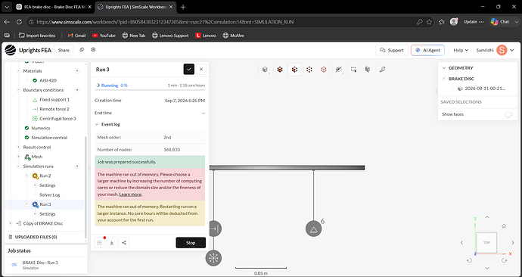Click the TOP face of orientation cube
Screen dimensions: 522x277
(x=486, y=242)
